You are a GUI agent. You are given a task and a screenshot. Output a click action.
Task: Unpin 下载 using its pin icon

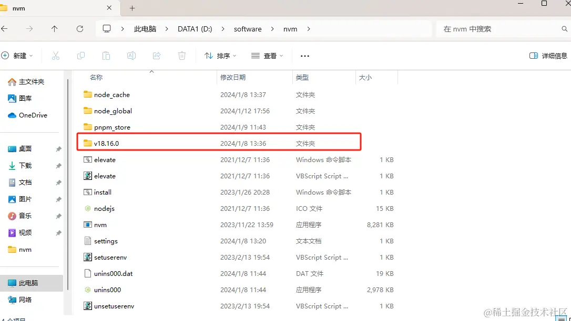coord(58,166)
